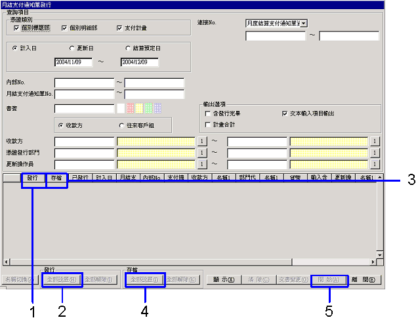Uncheck the 支付計畫 checkbox
Screen dimensions: 416x322
pos(119,28)
